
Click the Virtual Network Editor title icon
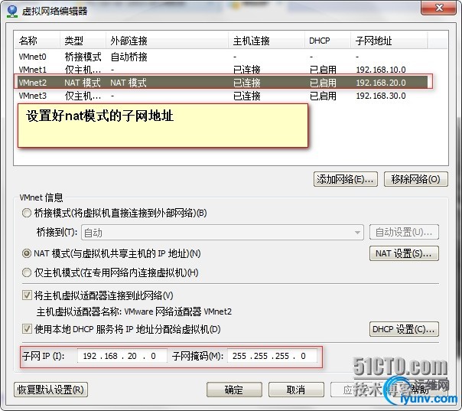click(x=12, y=11)
